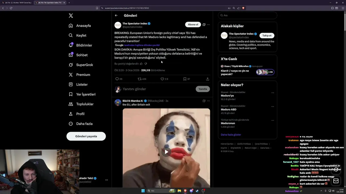Click the browser address bar URL
The width and height of the screenshot is (346, 194).
(x=127, y=8)
